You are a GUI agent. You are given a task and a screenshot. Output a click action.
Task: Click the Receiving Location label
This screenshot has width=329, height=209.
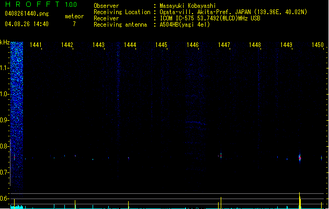(122, 12)
